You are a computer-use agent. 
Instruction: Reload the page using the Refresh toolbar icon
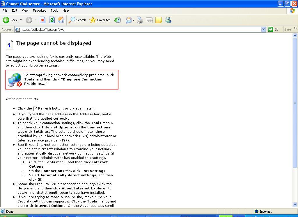coord(52,20)
